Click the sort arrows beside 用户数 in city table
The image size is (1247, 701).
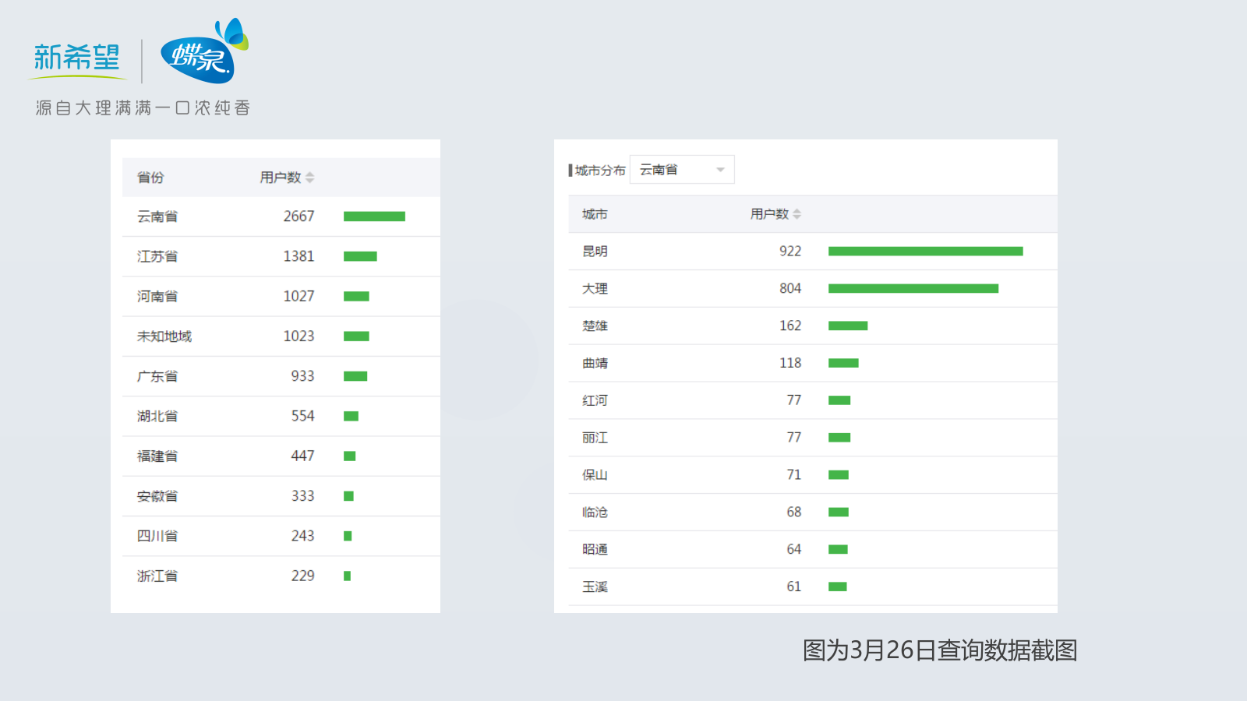(x=800, y=213)
